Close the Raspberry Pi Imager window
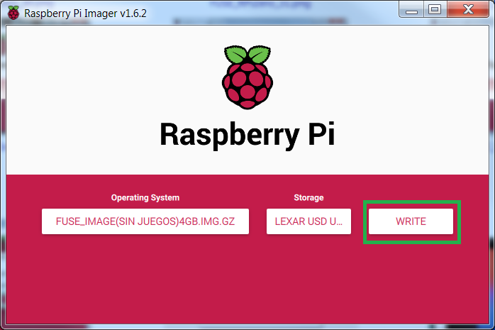Screen dimensions: 495x330 (468, 9)
